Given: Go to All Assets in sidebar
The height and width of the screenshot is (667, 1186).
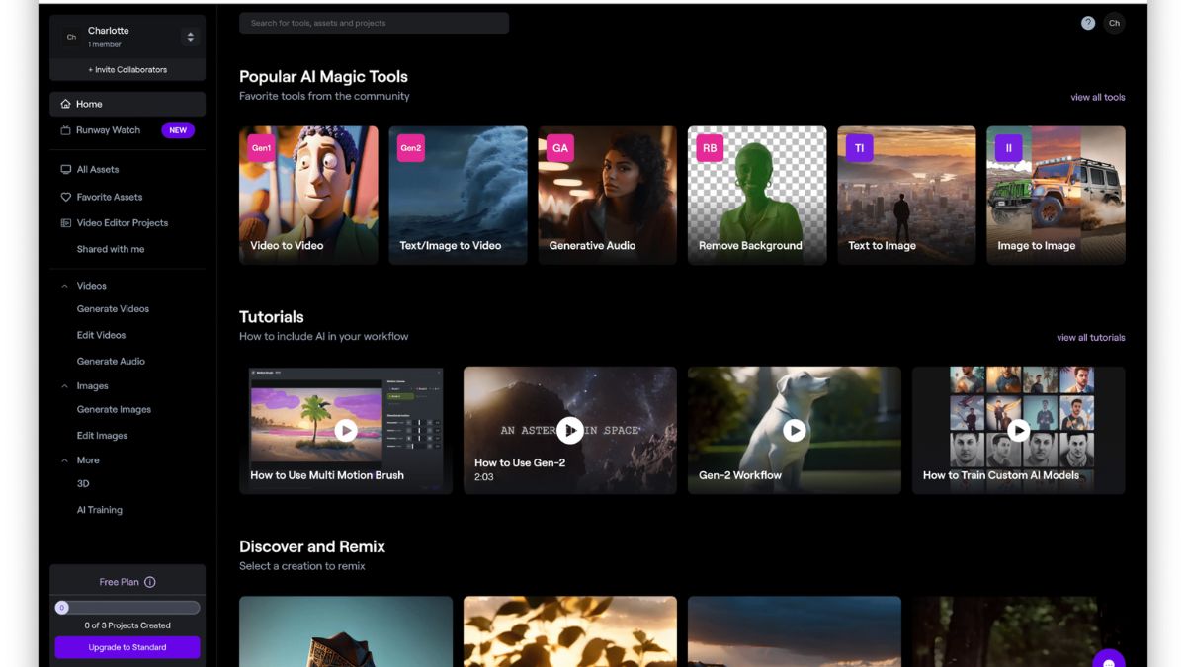Looking at the screenshot, I should 97,170.
